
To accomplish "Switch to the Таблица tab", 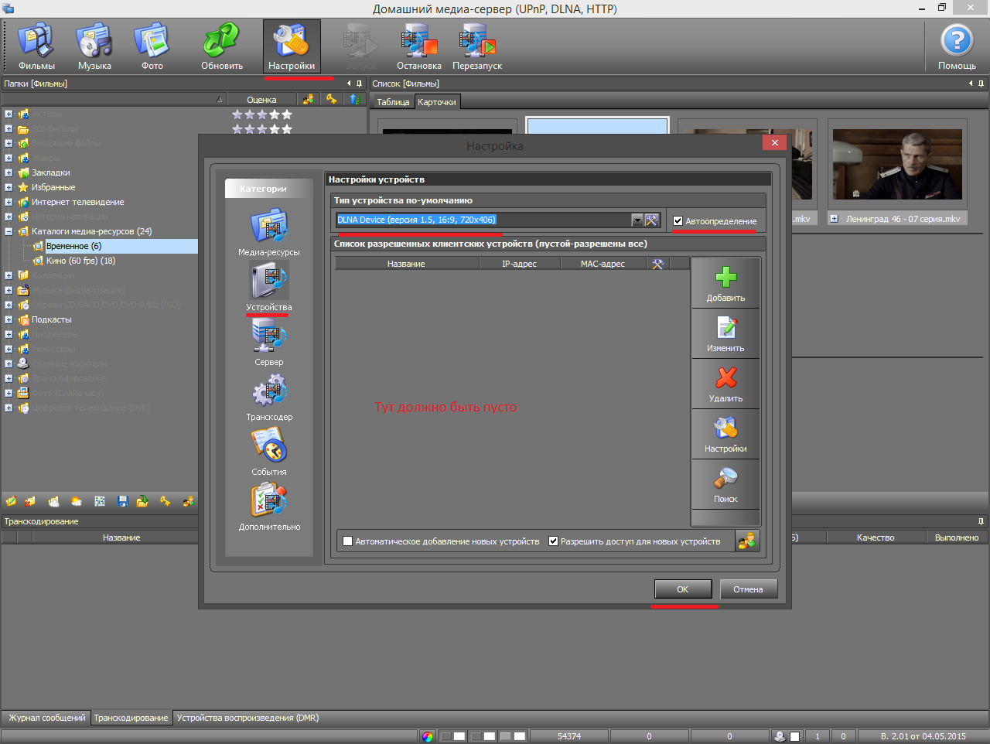I will [393, 102].
